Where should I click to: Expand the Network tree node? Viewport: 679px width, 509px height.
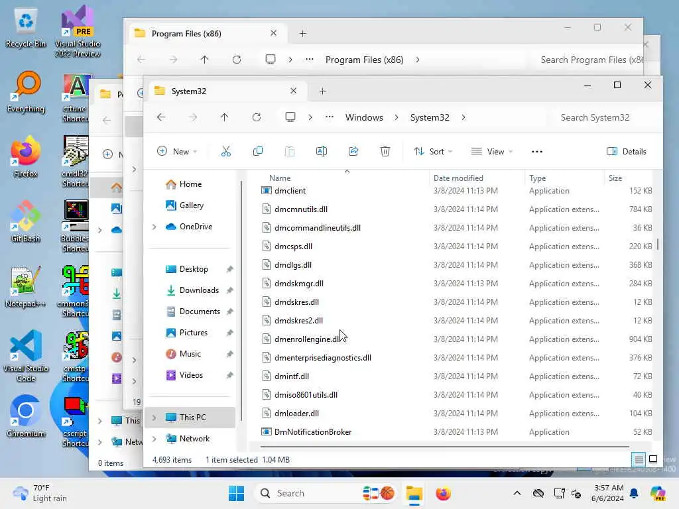coord(154,439)
